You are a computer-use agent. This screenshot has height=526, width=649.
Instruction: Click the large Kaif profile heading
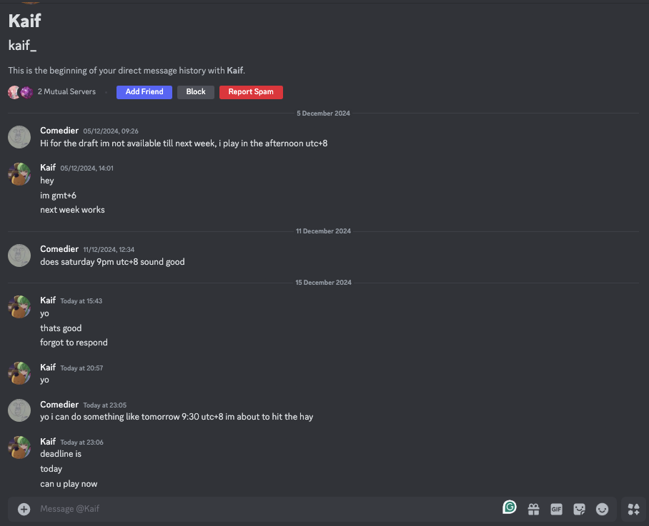25,21
